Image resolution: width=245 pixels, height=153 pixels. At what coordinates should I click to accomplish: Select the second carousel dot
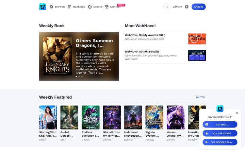click(79, 76)
